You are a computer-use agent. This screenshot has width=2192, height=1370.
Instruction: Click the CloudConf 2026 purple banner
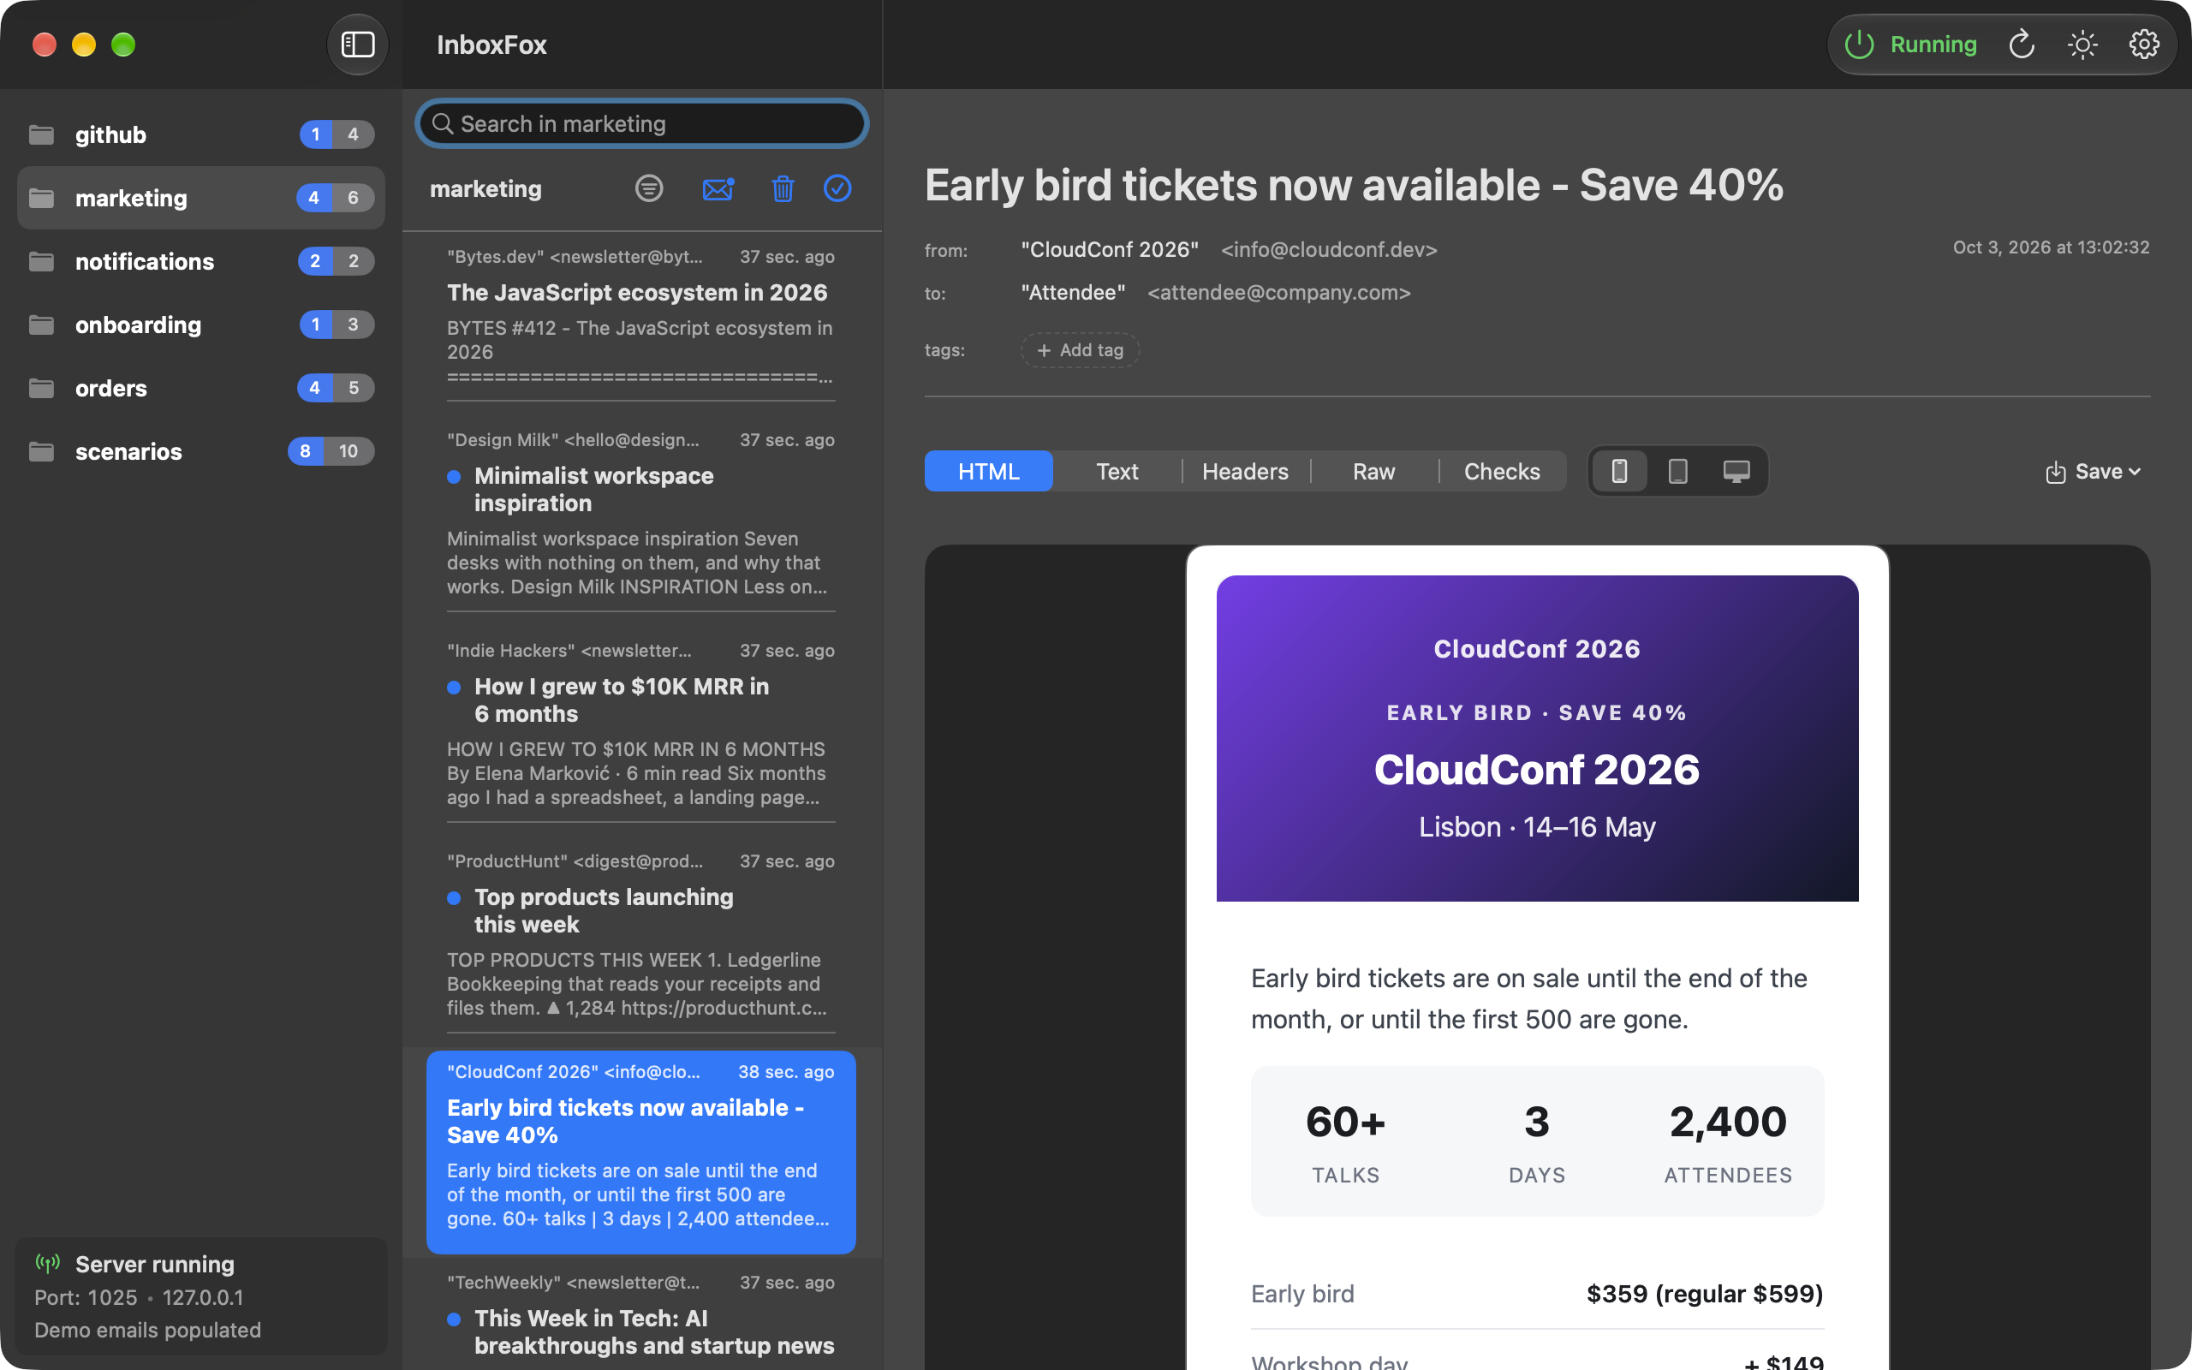point(1537,737)
